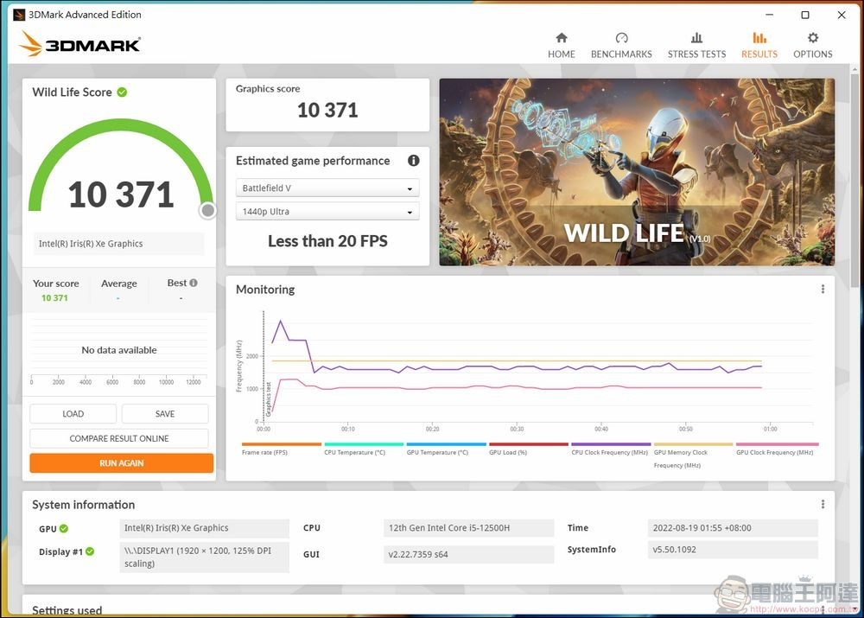Click the orange Run Again button
The width and height of the screenshot is (864, 618).
click(x=121, y=463)
